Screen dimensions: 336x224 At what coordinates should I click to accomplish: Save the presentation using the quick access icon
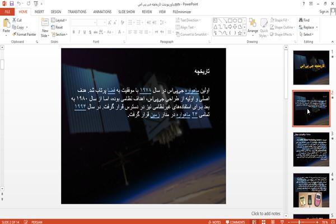tap(12, 4)
